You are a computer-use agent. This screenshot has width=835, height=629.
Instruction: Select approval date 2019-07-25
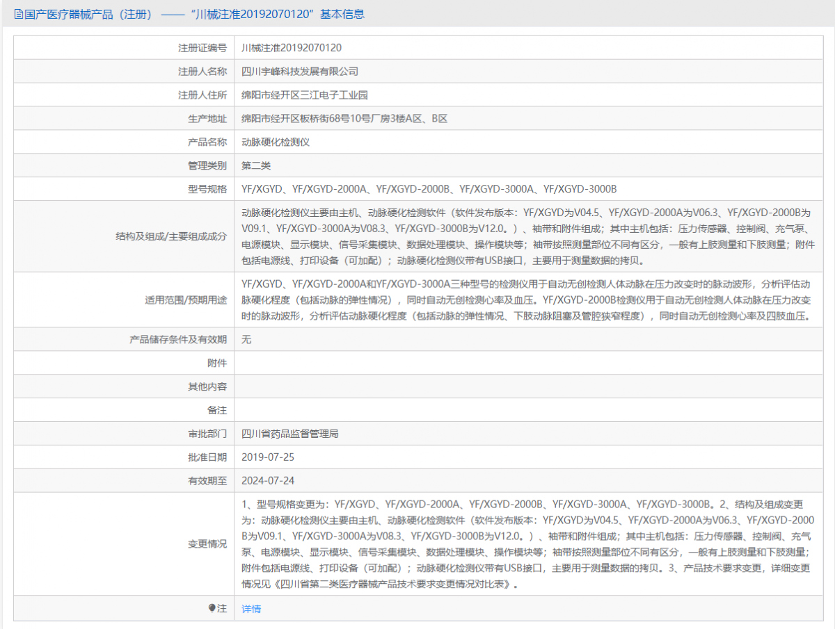[268, 457]
